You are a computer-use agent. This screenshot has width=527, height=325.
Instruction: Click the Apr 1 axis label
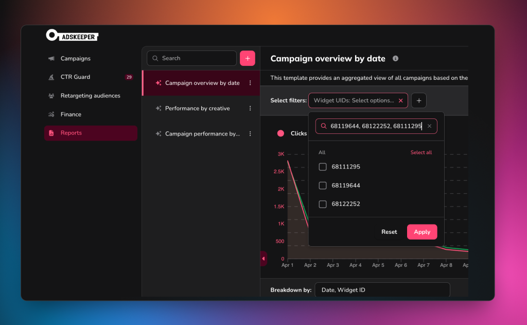[287, 265]
